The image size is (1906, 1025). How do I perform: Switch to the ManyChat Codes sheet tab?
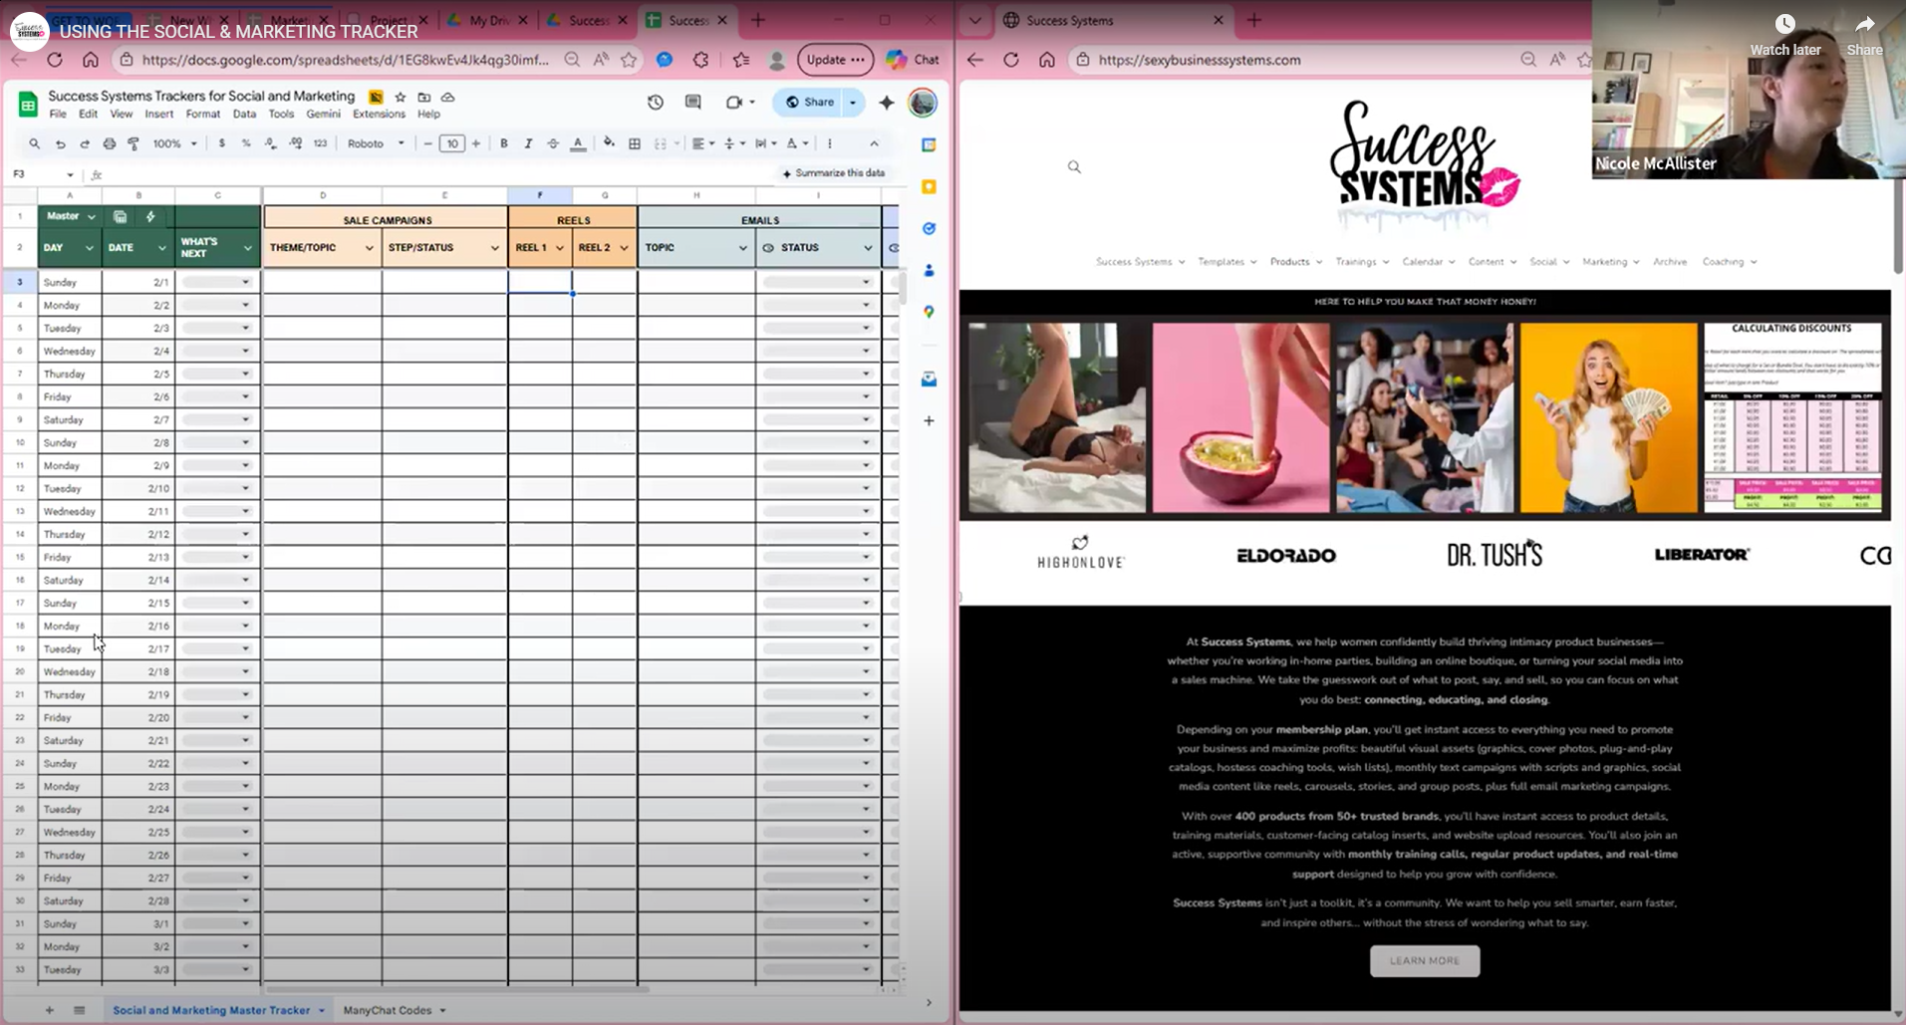(388, 1010)
